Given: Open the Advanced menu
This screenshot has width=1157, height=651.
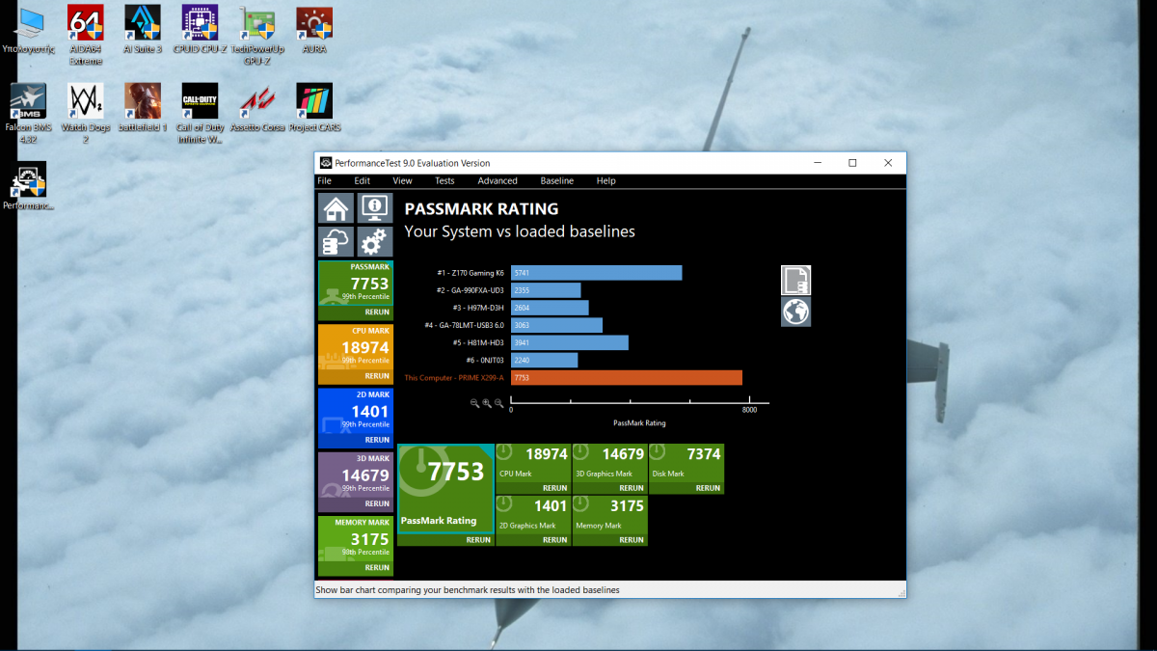Looking at the screenshot, I should point(498,180).
